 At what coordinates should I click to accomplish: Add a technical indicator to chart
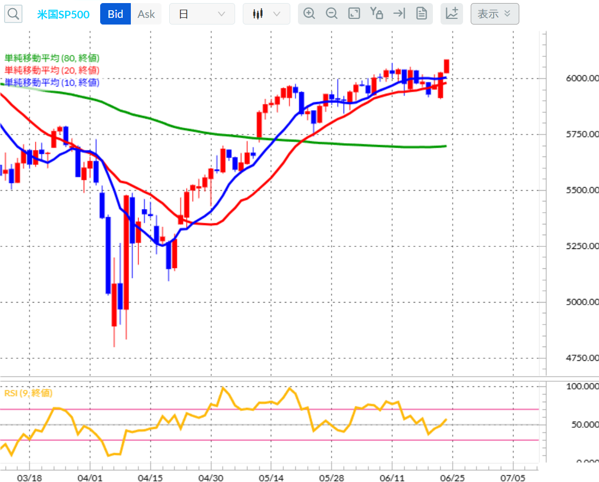coord(451,14)
